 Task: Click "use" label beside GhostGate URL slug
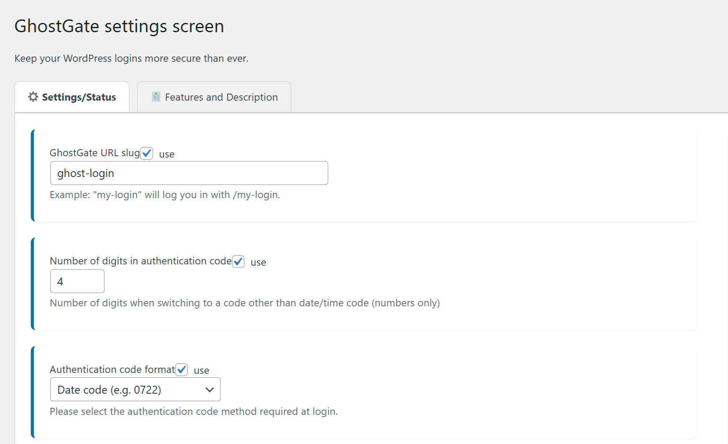point(167,154)
